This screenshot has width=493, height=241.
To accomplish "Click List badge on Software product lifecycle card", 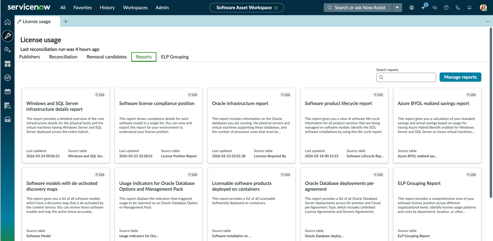I will tap(378, 95).
